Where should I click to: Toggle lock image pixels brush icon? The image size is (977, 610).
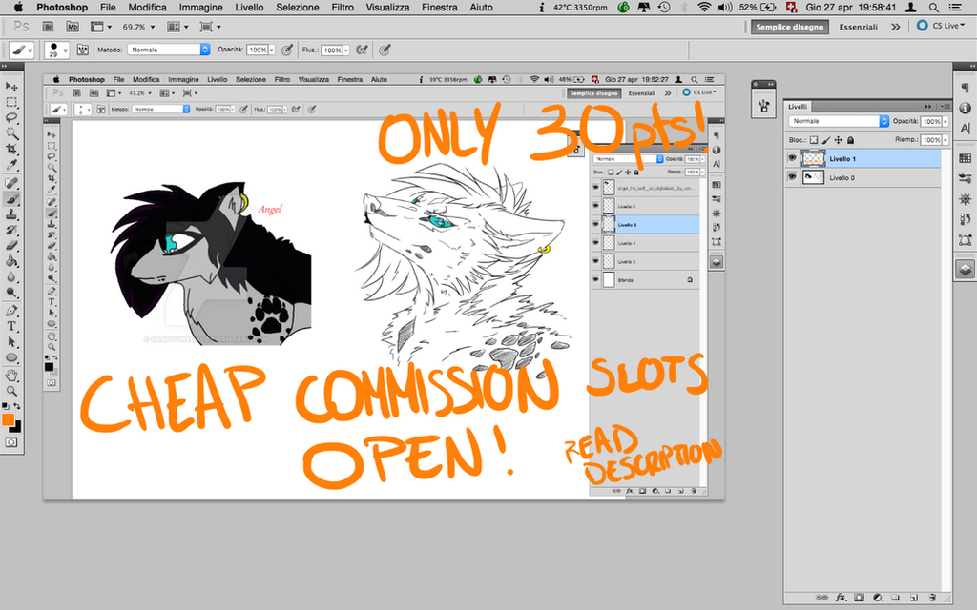click(826, 140)
